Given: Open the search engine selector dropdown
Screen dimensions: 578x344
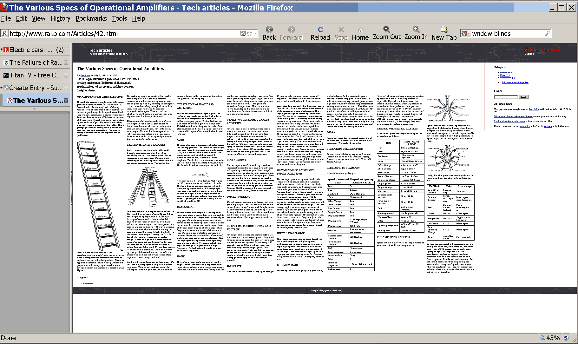Looking at the screenshot, I should pyautogui.click(x=465, y=33).
